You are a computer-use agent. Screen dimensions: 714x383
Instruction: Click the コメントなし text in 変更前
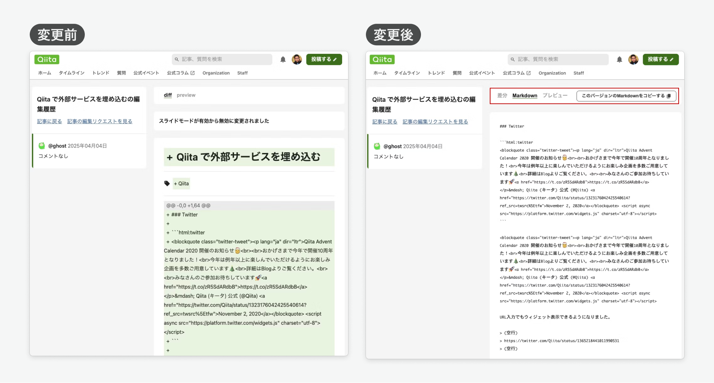click(53, 156)
